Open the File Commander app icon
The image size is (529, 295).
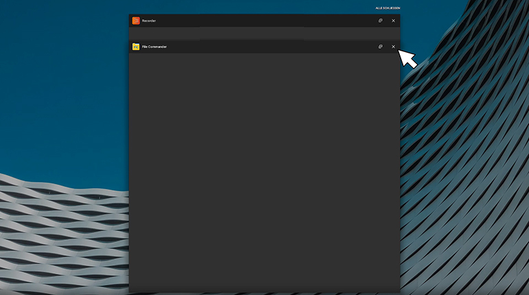point(136,47)
